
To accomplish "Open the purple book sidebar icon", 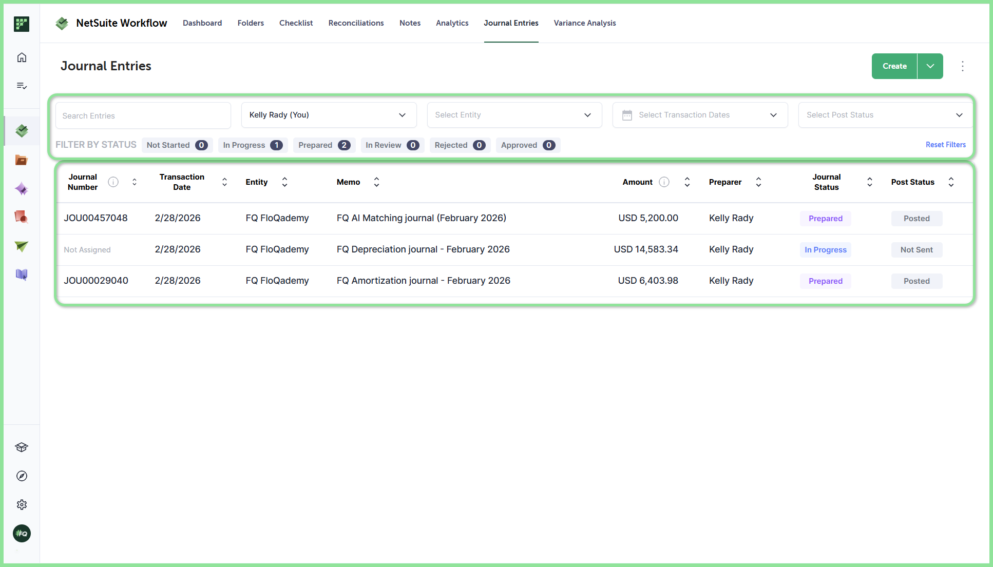I will (22, 275).
